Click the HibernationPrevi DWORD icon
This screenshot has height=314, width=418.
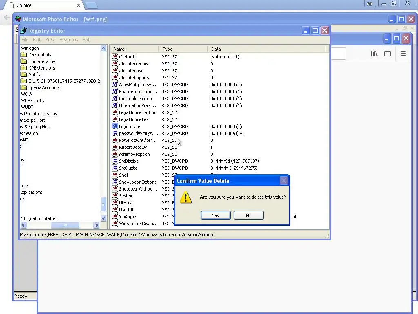(x=115, y=105)
